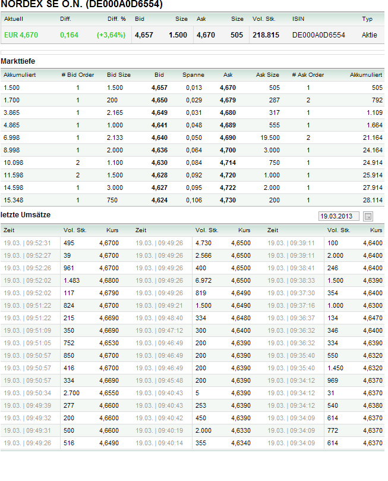
Task: Click the Typ header in quote bar
Action: [x=367, y=19]
